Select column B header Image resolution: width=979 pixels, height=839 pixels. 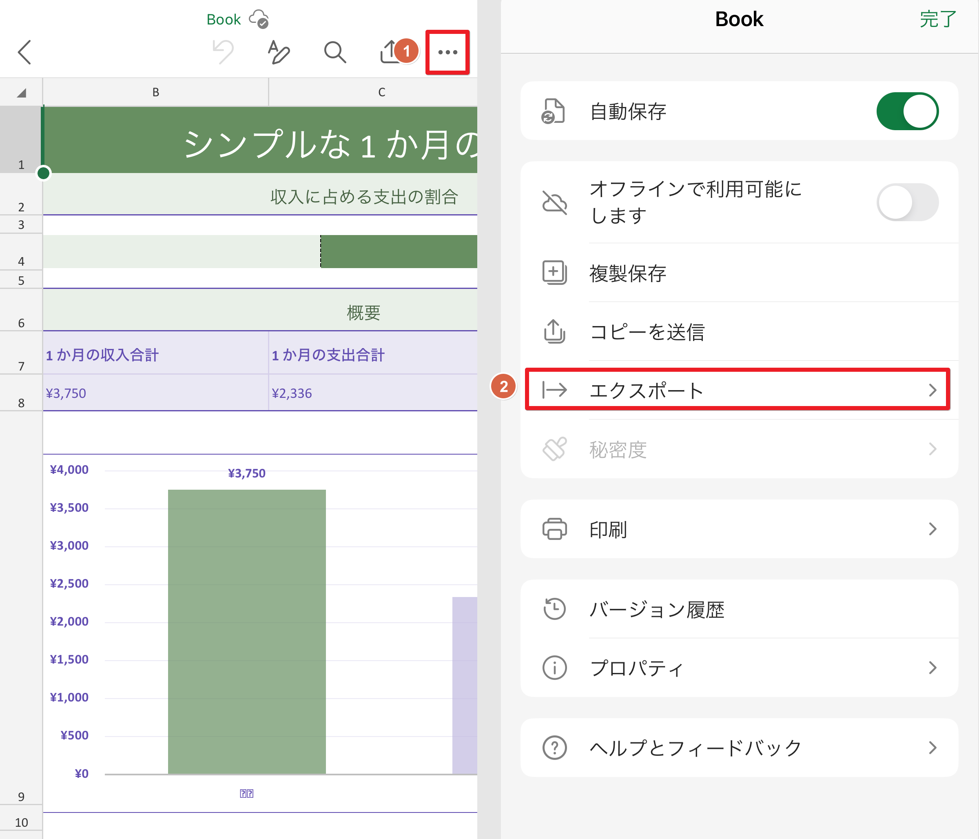coord(155,92)
